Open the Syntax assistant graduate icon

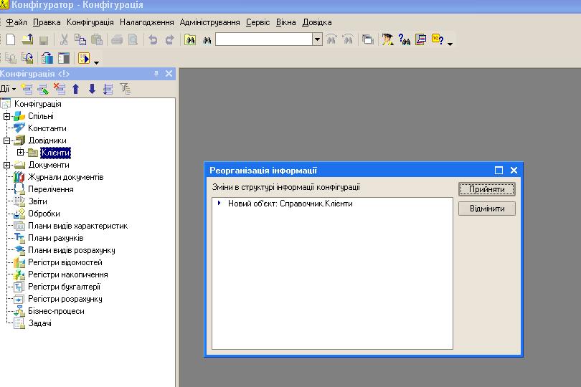pyautogui.click(x=387, y=39)
